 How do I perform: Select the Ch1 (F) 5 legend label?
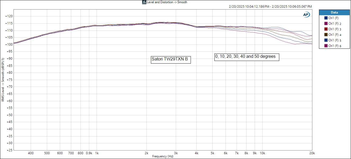tap(335, 40)
